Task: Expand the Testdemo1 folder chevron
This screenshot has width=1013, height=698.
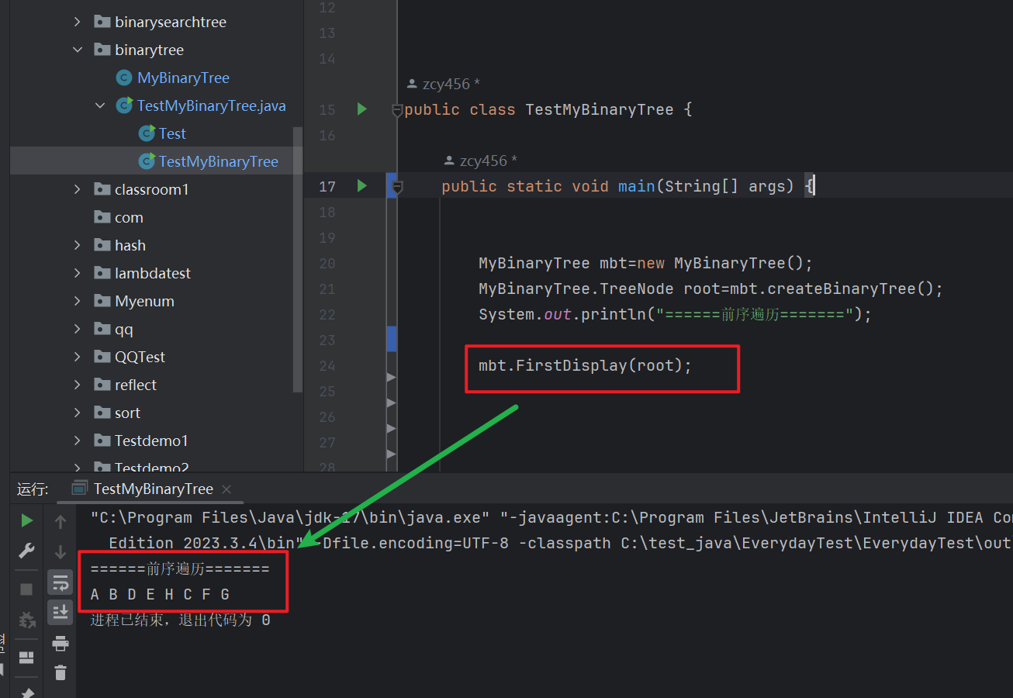Action: coord(77,441)
